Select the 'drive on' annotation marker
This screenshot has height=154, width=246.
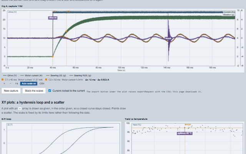coord(53,18)
